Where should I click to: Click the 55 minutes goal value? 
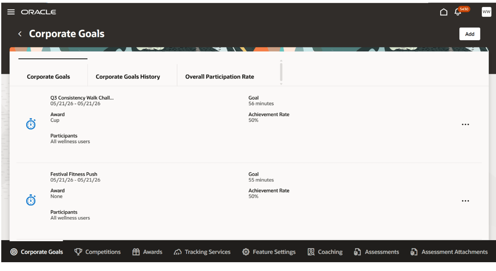tap(261, 180)
